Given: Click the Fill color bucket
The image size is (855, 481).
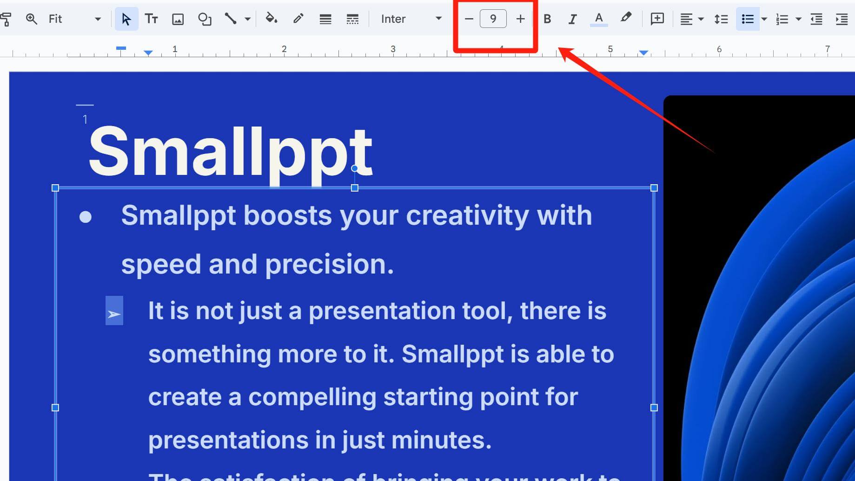Looking at the screenshot, I should click(271, 19).
